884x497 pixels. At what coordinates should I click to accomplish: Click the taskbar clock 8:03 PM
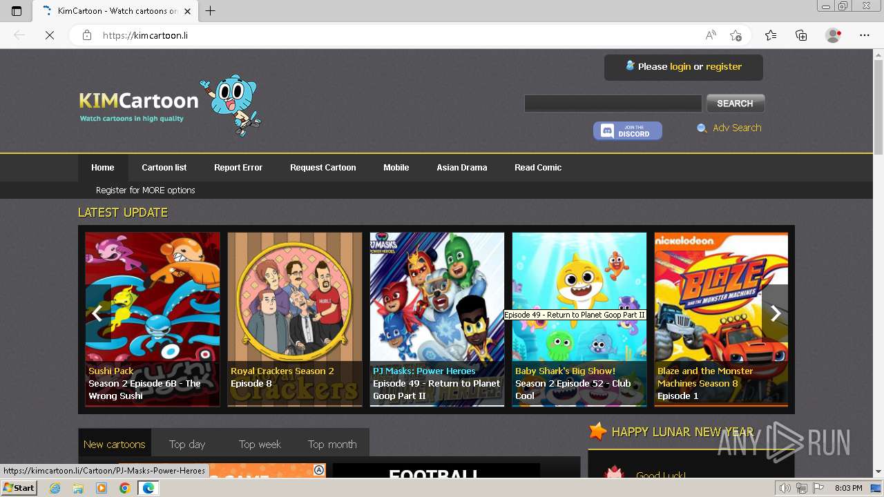[x=848, y=488]
